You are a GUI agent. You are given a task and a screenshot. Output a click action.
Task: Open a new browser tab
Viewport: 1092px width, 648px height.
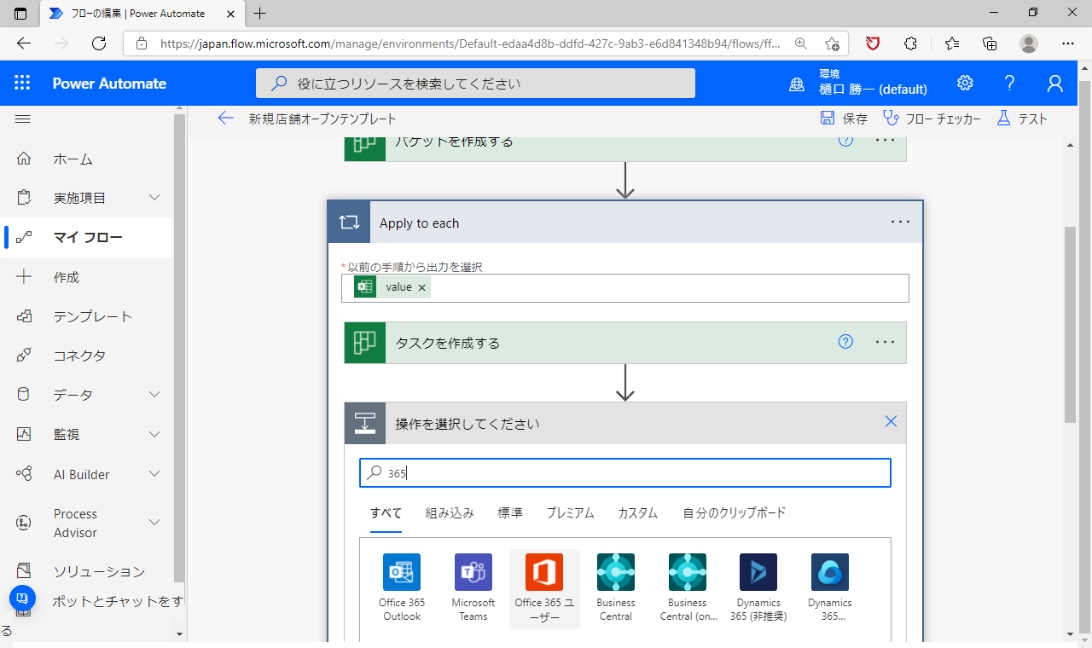click(260, 13)
